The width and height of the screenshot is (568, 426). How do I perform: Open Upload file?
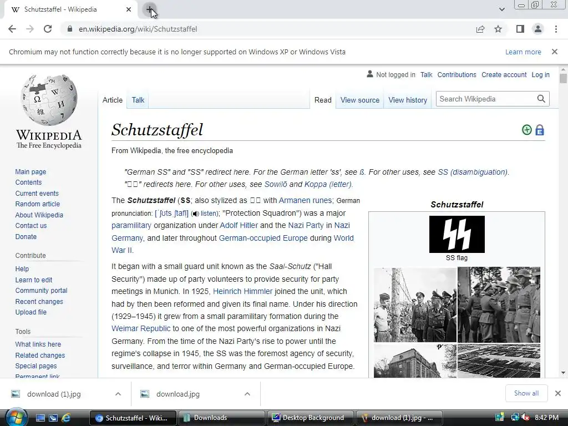pyautogui.click(x=31, y=312)
